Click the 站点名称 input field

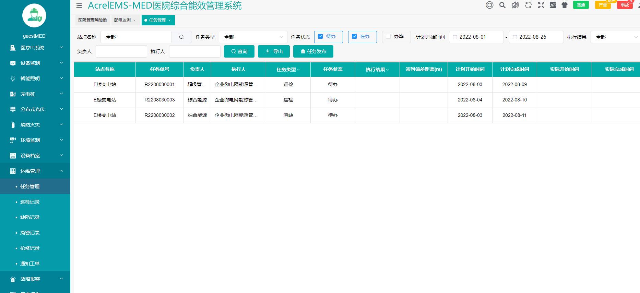(136, 37)
